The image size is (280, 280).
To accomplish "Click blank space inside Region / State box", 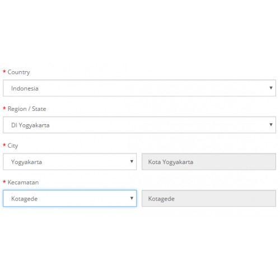I will 150,125.
